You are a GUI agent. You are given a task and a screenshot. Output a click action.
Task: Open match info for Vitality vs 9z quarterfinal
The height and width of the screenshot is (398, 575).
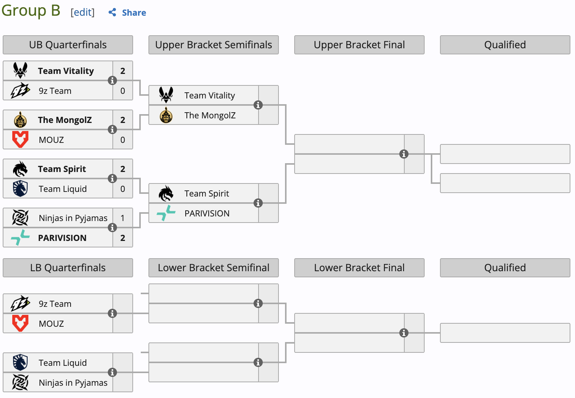112,80
